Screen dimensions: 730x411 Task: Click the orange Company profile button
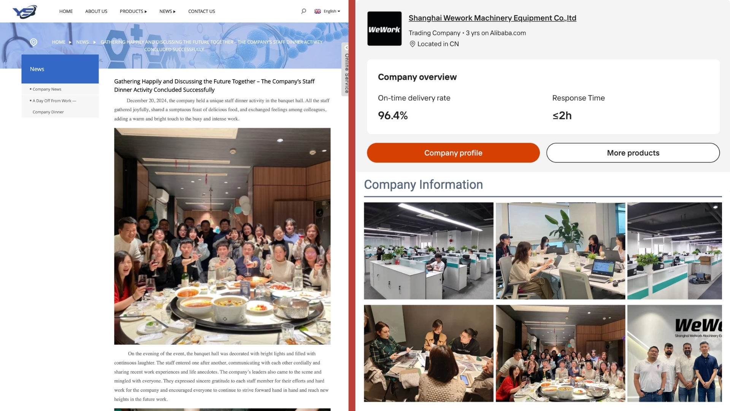(453, 153)
